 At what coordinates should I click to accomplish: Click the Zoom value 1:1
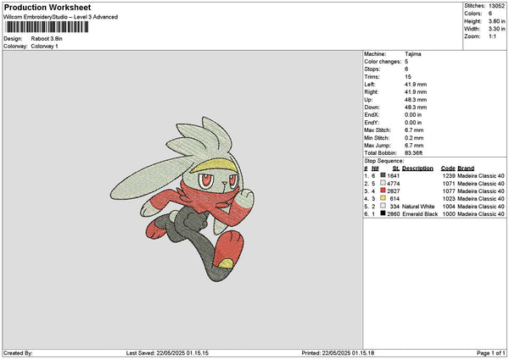[x=492, y=36]
